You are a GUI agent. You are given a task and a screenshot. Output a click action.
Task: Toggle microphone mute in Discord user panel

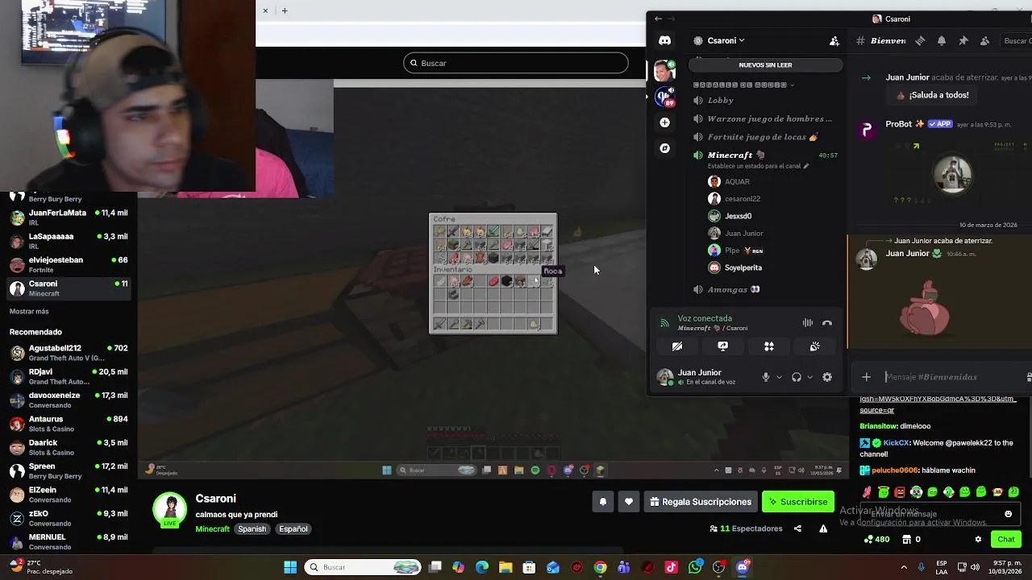pyautogui.click(x=766, y=377)
